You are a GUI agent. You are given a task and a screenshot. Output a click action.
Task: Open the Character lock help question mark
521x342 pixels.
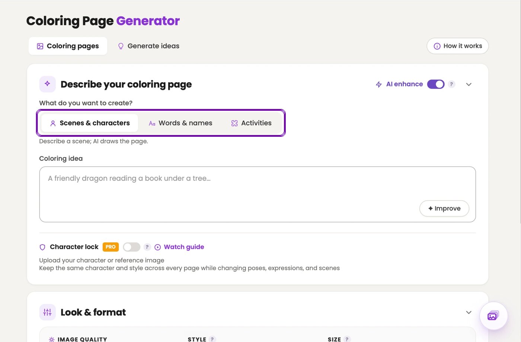[147, 247]
